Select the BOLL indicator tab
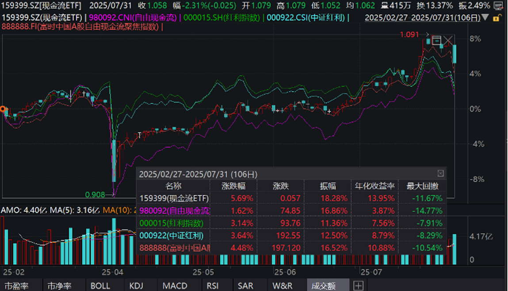508x291 pixels. coord(100,286)
